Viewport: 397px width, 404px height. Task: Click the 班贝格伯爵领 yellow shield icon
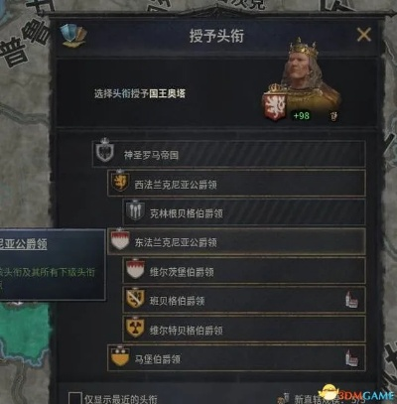[x=135, y=298]
